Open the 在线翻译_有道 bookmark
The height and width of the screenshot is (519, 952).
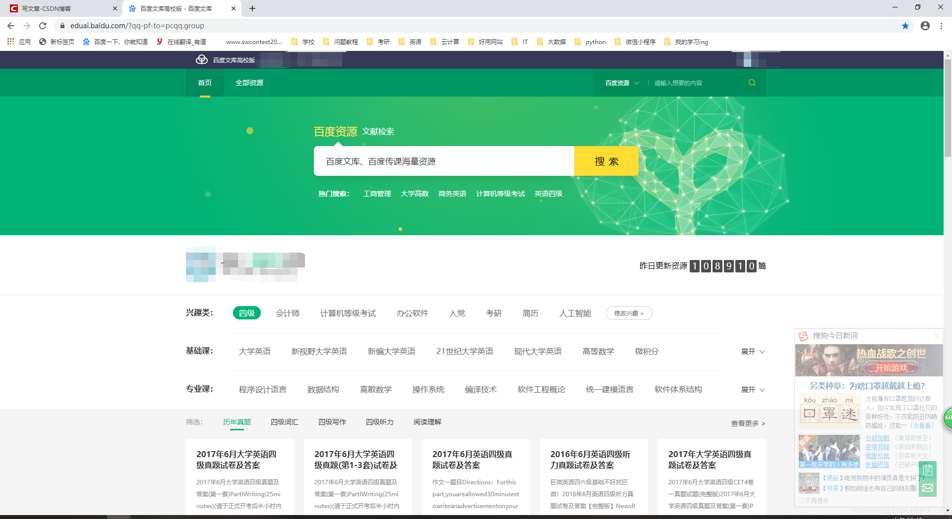181,42
